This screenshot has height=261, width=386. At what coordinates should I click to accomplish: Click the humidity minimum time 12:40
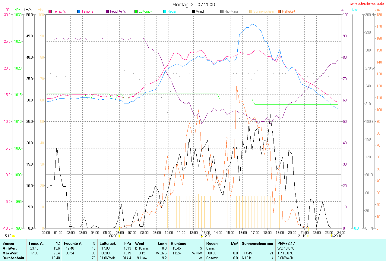point(69,248)
